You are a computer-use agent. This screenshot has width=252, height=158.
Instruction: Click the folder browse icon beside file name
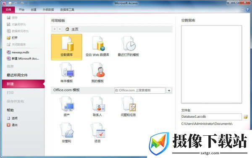pyautogui.click(x=245, y=117)
